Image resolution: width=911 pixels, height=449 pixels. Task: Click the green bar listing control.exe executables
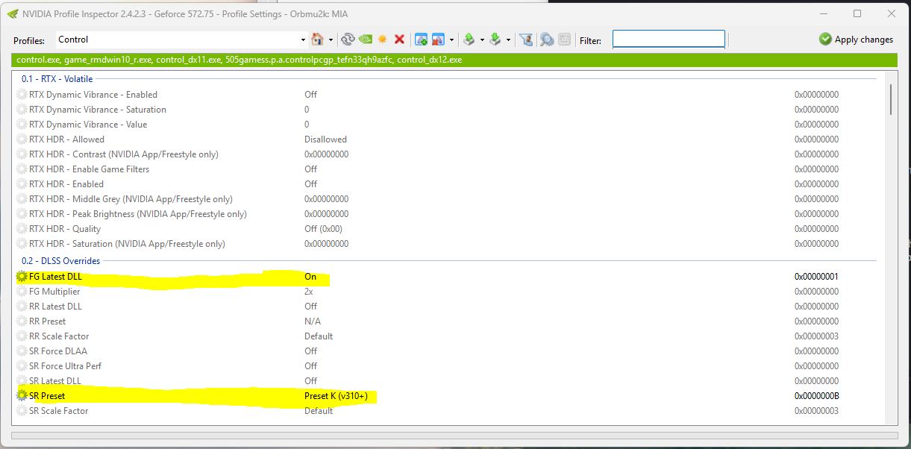click(454, 60)
